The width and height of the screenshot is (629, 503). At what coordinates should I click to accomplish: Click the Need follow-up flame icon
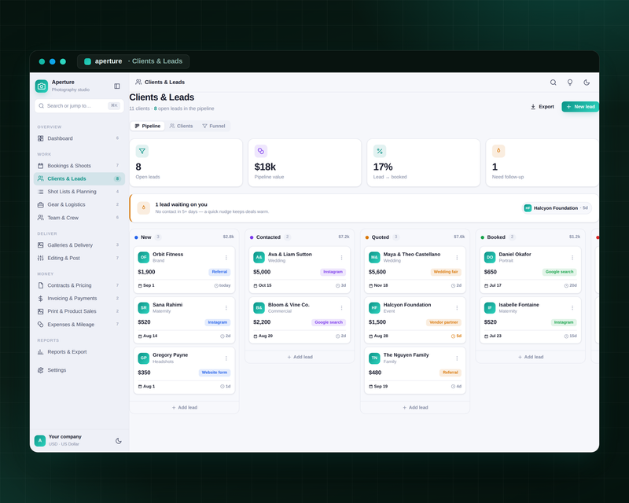pyautogui.click(x=498, y=151)
